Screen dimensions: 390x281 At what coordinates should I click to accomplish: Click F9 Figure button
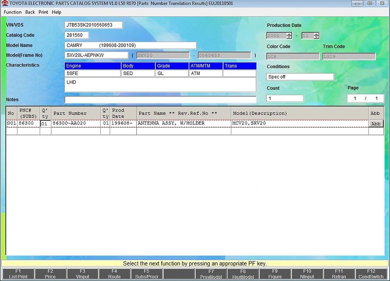pyautogui.click(x=275, y=274)
